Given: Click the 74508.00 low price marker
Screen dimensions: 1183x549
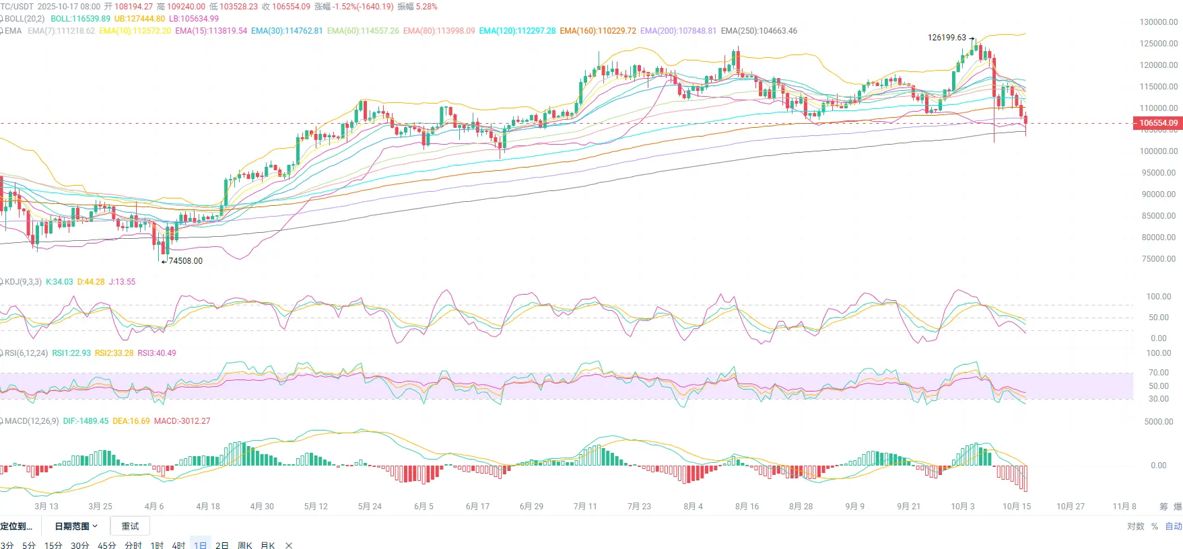Looking at the screenshot, I should (x=185, y=261).
